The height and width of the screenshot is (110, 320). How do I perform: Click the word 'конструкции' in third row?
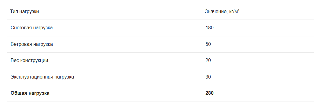34,61
